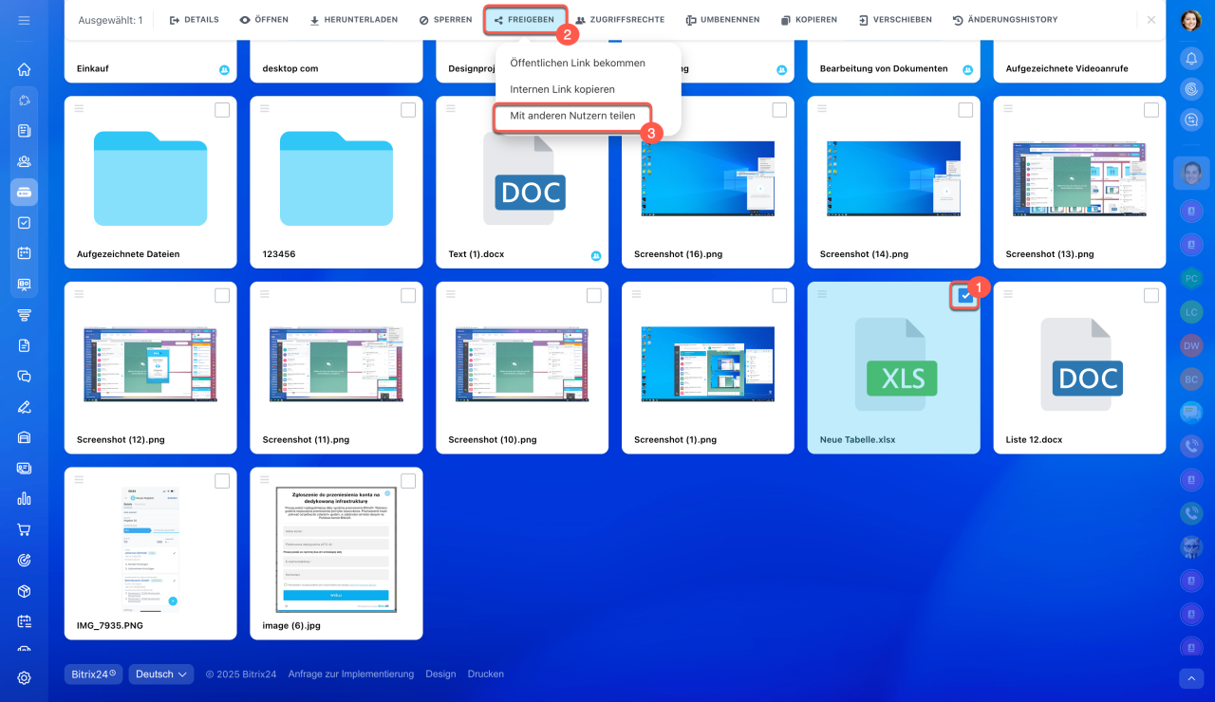Click the Umbenennen toolbar action
Image resolution: width=1215 pixels, height=702 pixels.
pyautogui.click(x=721, y=20)
